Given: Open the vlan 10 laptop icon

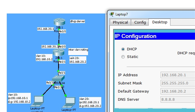Looking at the screenshot, I should coord(38,101).
